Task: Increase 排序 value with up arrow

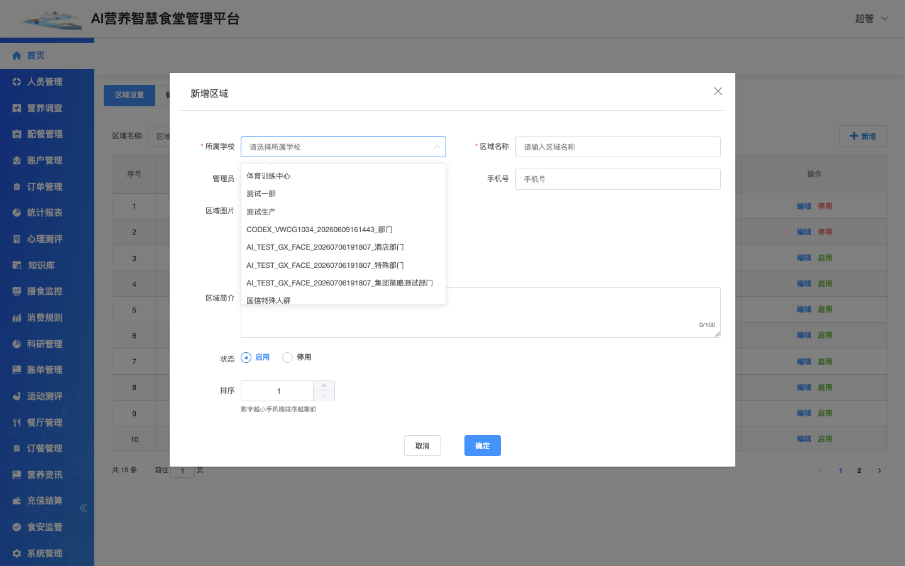Action: [324, 386]
